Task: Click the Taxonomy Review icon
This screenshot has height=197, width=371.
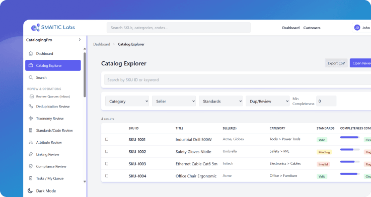Action: [x=31, y=118]
